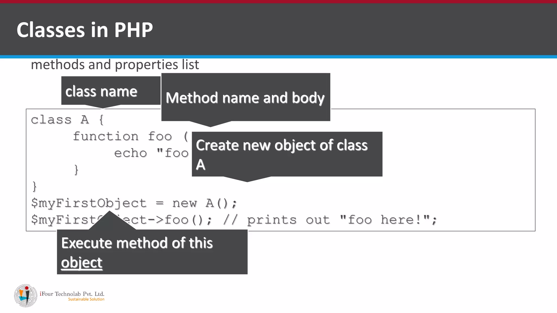The height and width of the screenshot is (313, 557).
Task: Click 'iFour Technolab Pvt. Ltd.' company name
Action: click(72, 294)
